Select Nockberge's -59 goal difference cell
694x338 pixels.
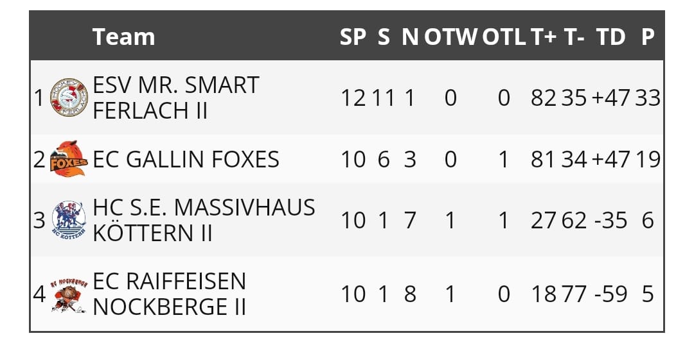(611, 294)
